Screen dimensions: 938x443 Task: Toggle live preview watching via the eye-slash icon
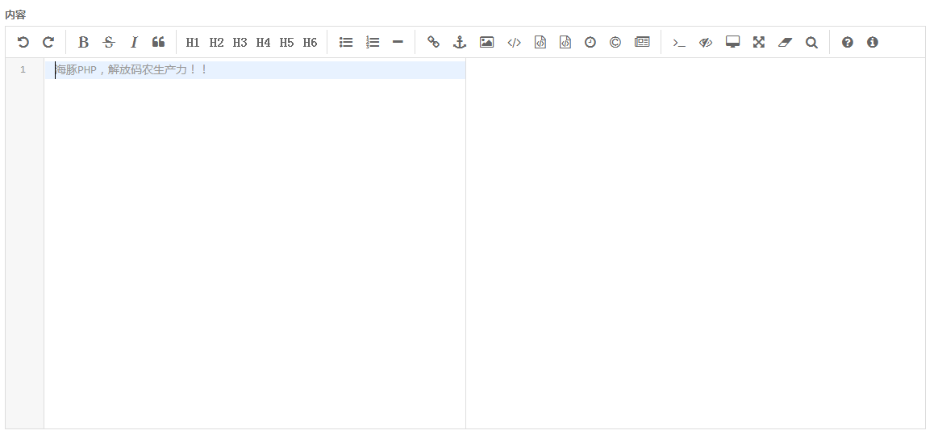coord(706,42)
